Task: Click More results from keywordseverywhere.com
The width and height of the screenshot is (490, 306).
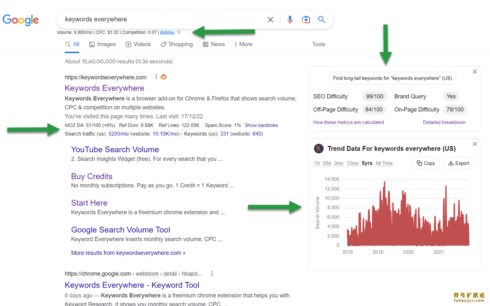Action: [x=128, y=253]
